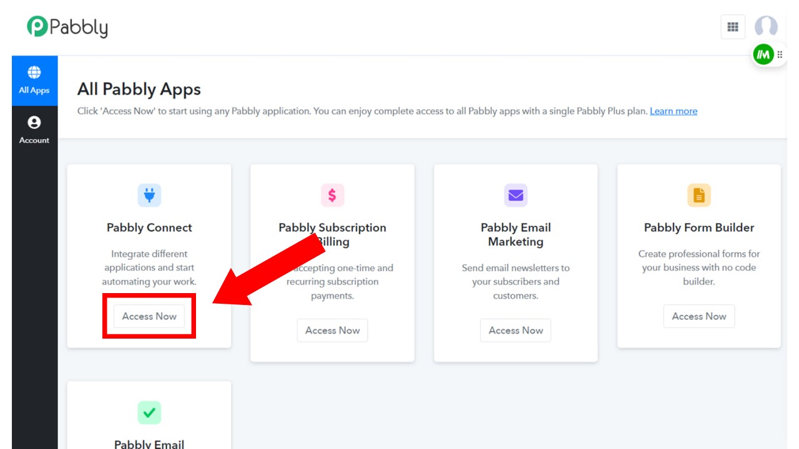Image resolution: width=799 pixels, height=449 pixels.
Task: Open the apps grid menu icon
Action: click(x=733, y=27)
